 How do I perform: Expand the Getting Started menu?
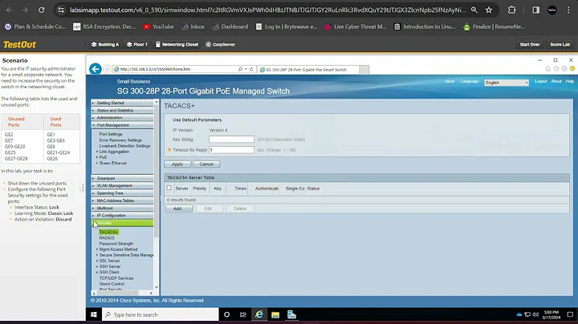pos(122,103)
